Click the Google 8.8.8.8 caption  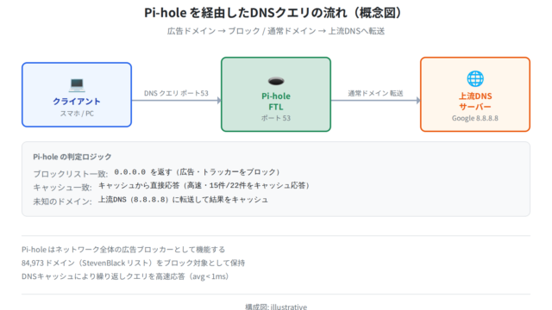coord(475,118)
